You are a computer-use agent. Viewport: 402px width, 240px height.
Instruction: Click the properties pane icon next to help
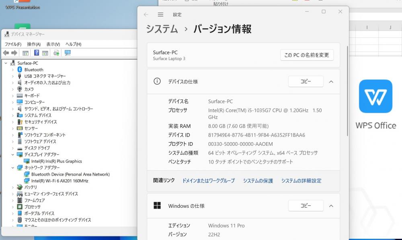[45, 53]
